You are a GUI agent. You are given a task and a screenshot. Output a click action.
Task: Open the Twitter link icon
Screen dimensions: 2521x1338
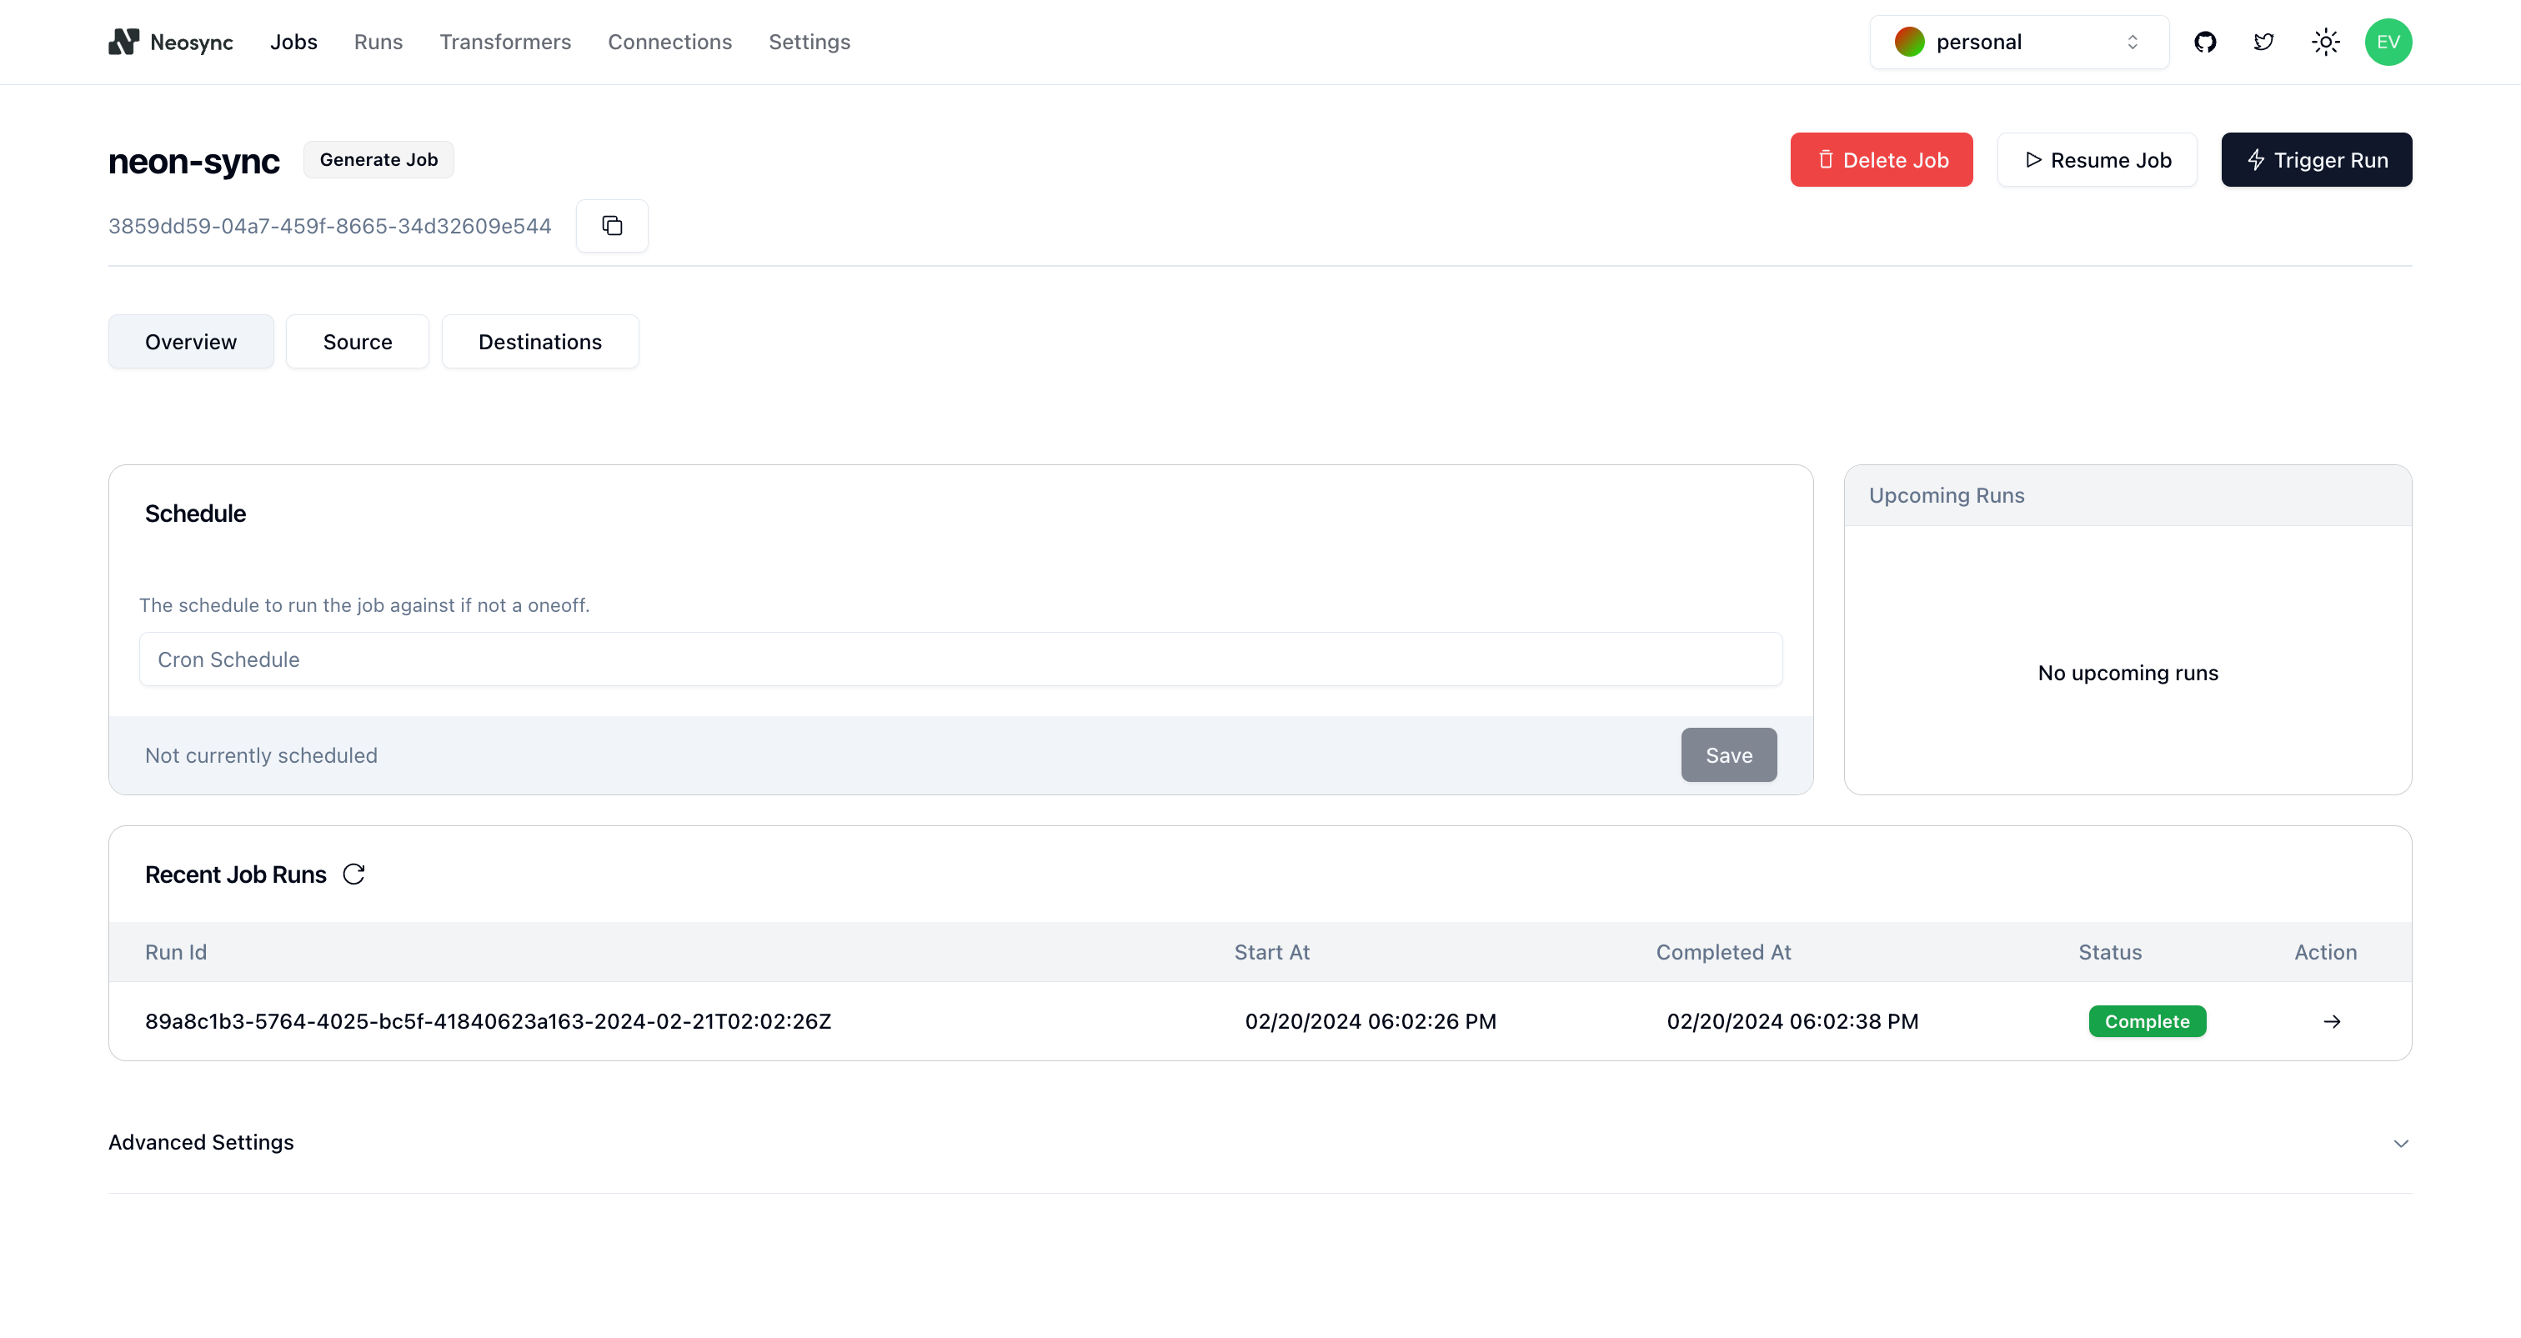point(2263,42)
